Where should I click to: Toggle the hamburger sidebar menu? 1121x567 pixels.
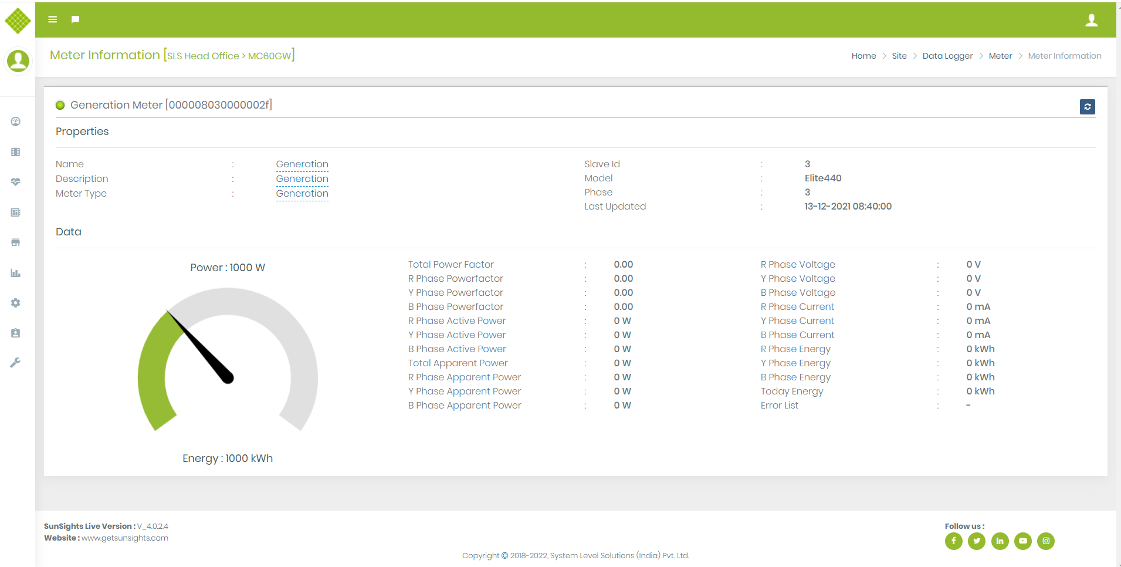coord(53,19)
